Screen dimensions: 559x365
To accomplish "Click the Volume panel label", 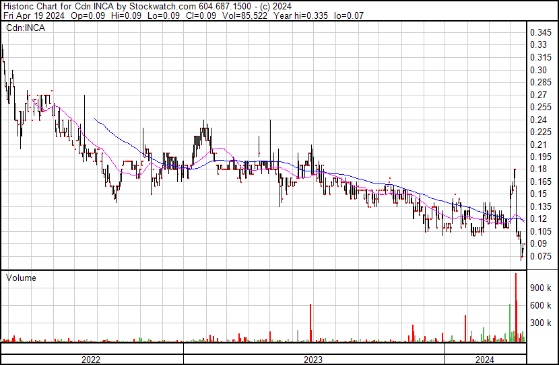I will pyautogui.click(x=21, y=278).
